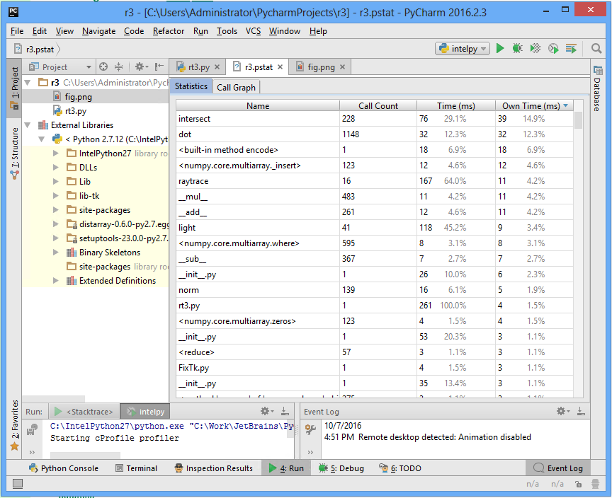Collapse External Libraries node
Image resolution: width=612 pixels, height=498 pixels.
28,125
